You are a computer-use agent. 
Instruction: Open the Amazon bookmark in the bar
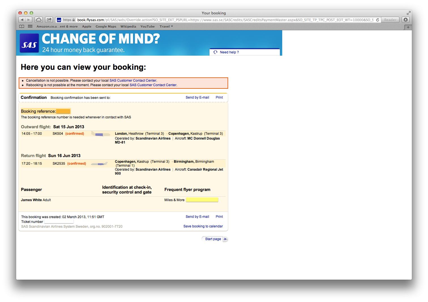[57, 27]
